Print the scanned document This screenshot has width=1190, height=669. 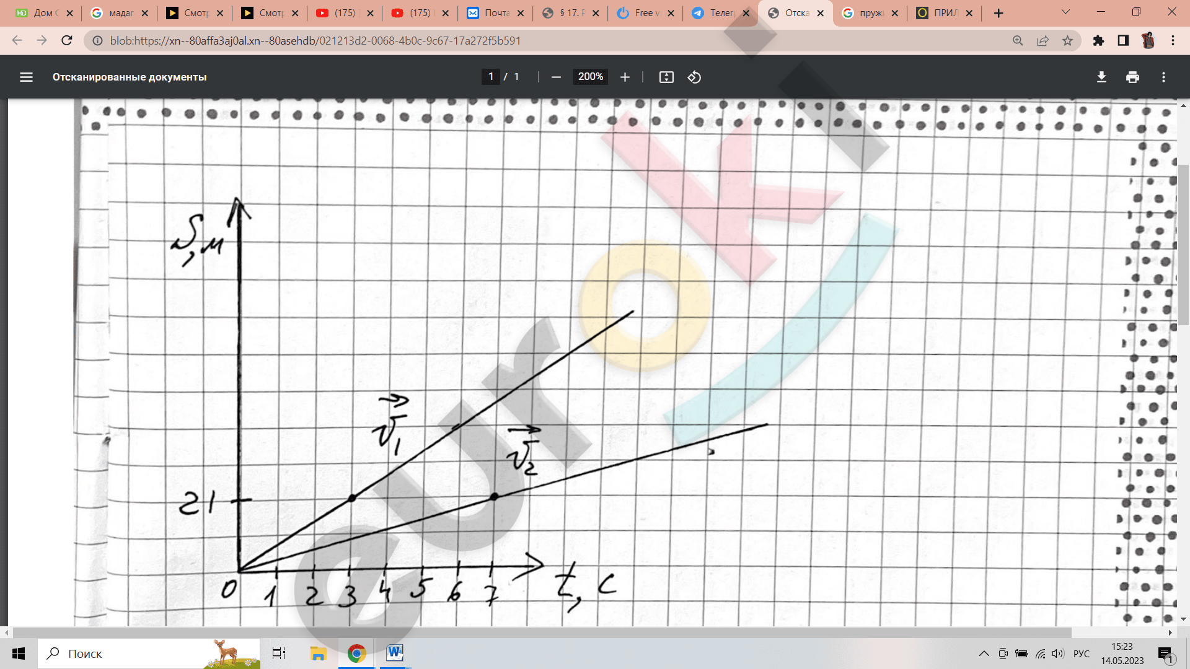pos(1132,77)
